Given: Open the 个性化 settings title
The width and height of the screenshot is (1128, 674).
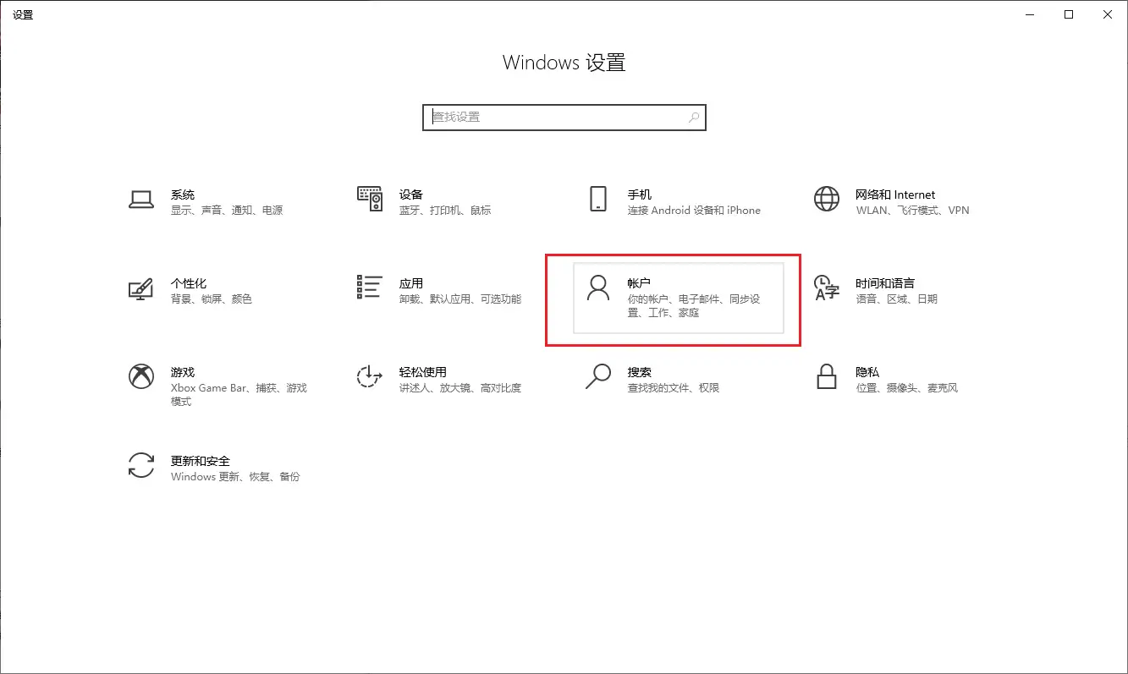Looking at the screenshot, I should 189,283.
